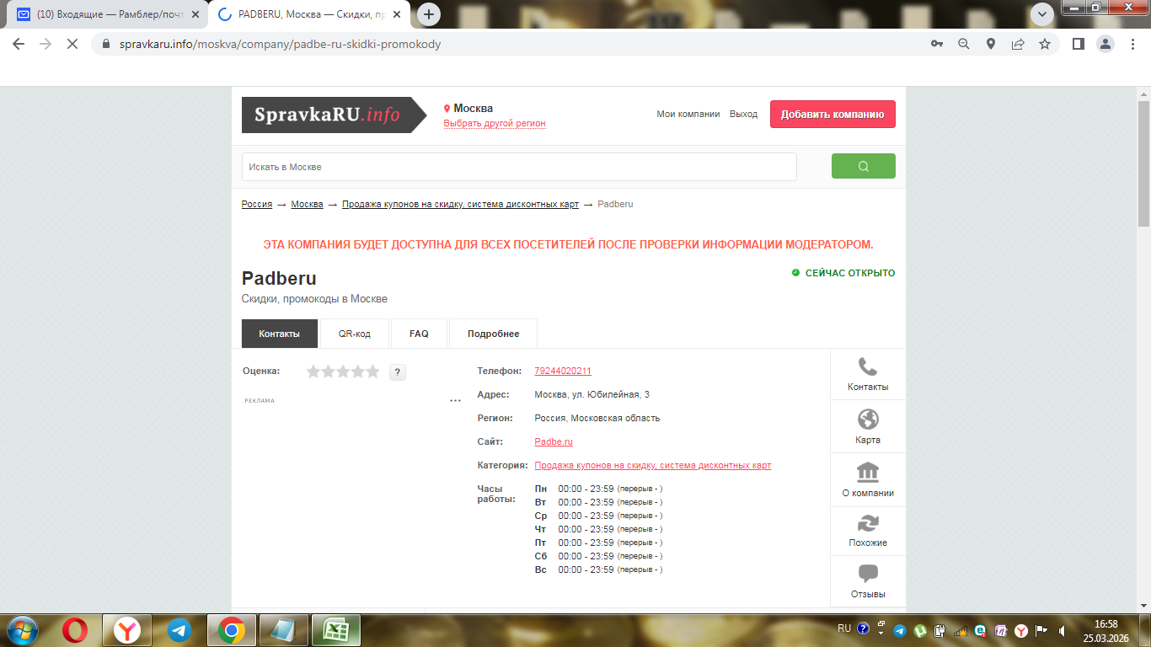
Task: Switch language via RU indicator
Action: click(x=844, y=628)
